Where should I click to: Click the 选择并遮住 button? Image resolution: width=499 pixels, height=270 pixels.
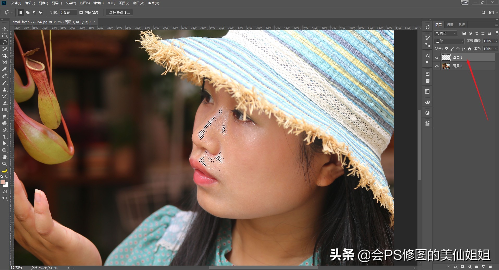[x=119, y=12]
